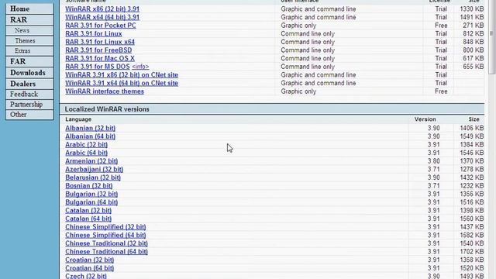The width and height of the screenshot is (496, 279).
Task: Open the RAR 3.91 for Linux x64 link
Action: coord(100,42)
